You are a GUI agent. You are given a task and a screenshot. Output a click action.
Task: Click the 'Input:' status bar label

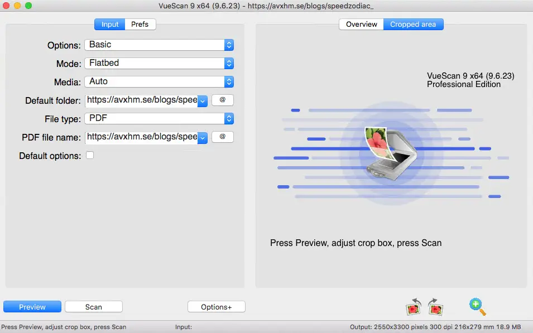coord(184,327)
